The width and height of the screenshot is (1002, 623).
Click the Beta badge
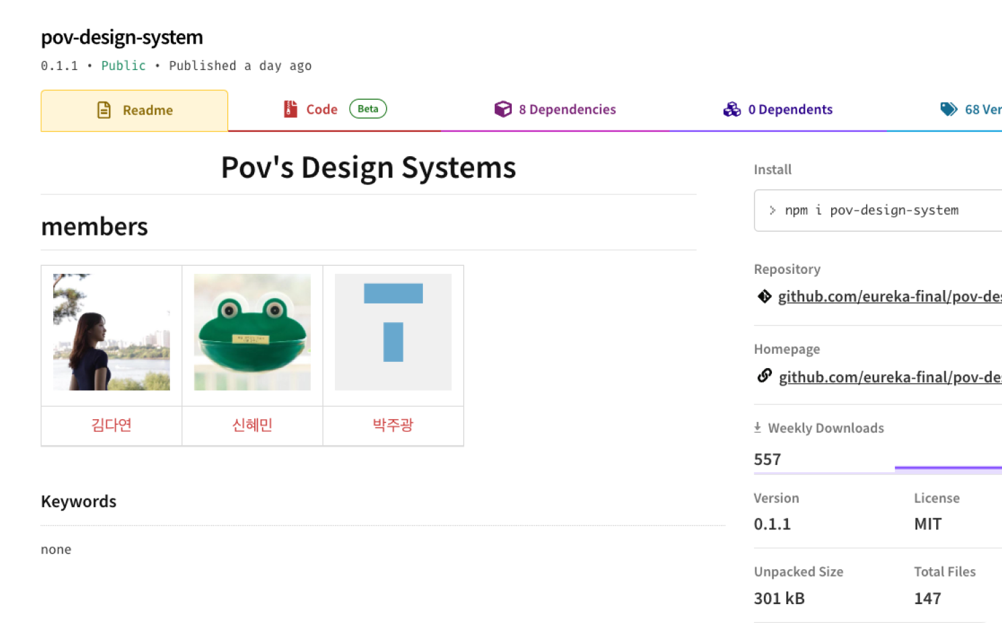[x=368, y=109]
